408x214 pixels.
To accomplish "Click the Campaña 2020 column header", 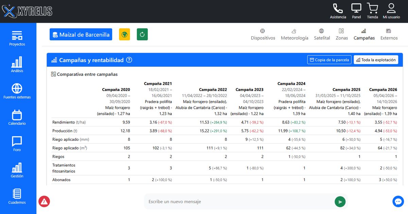I will [116, 90].
